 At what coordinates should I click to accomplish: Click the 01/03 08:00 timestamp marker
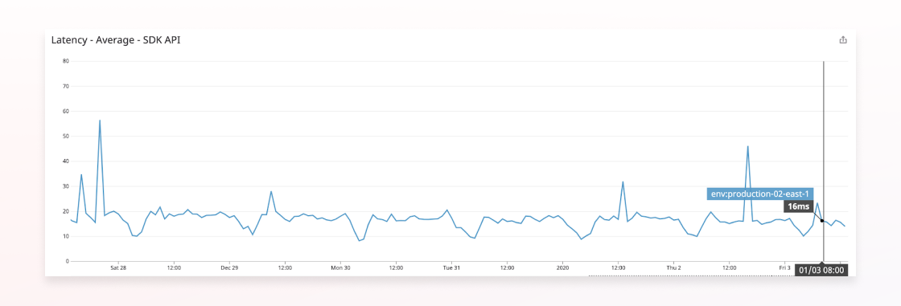click(x=821, y=270)
